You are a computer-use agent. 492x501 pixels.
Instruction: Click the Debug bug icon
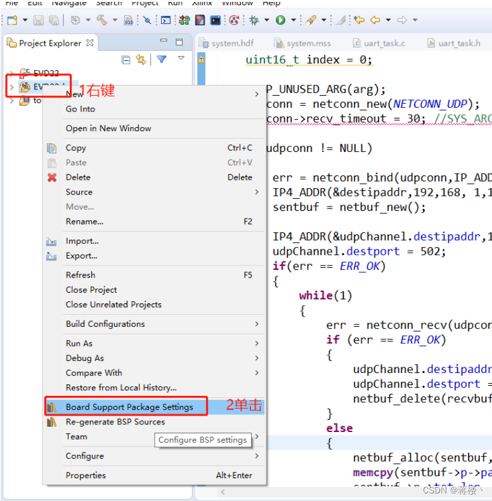coord(254,20)
